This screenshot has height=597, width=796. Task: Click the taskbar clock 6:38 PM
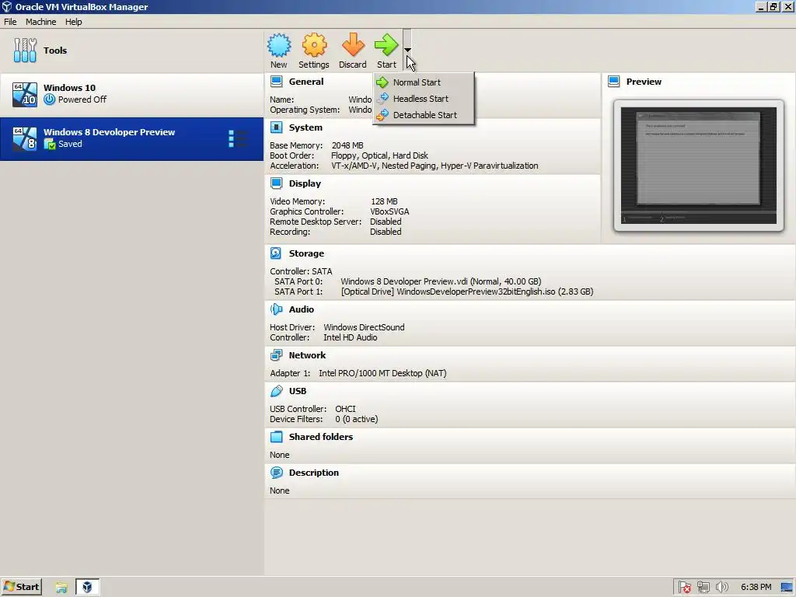(x=756, y=587)
